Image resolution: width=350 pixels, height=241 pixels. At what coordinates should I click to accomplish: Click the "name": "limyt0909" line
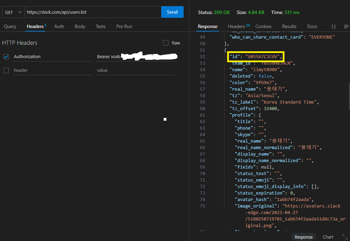tap(256, 70)
